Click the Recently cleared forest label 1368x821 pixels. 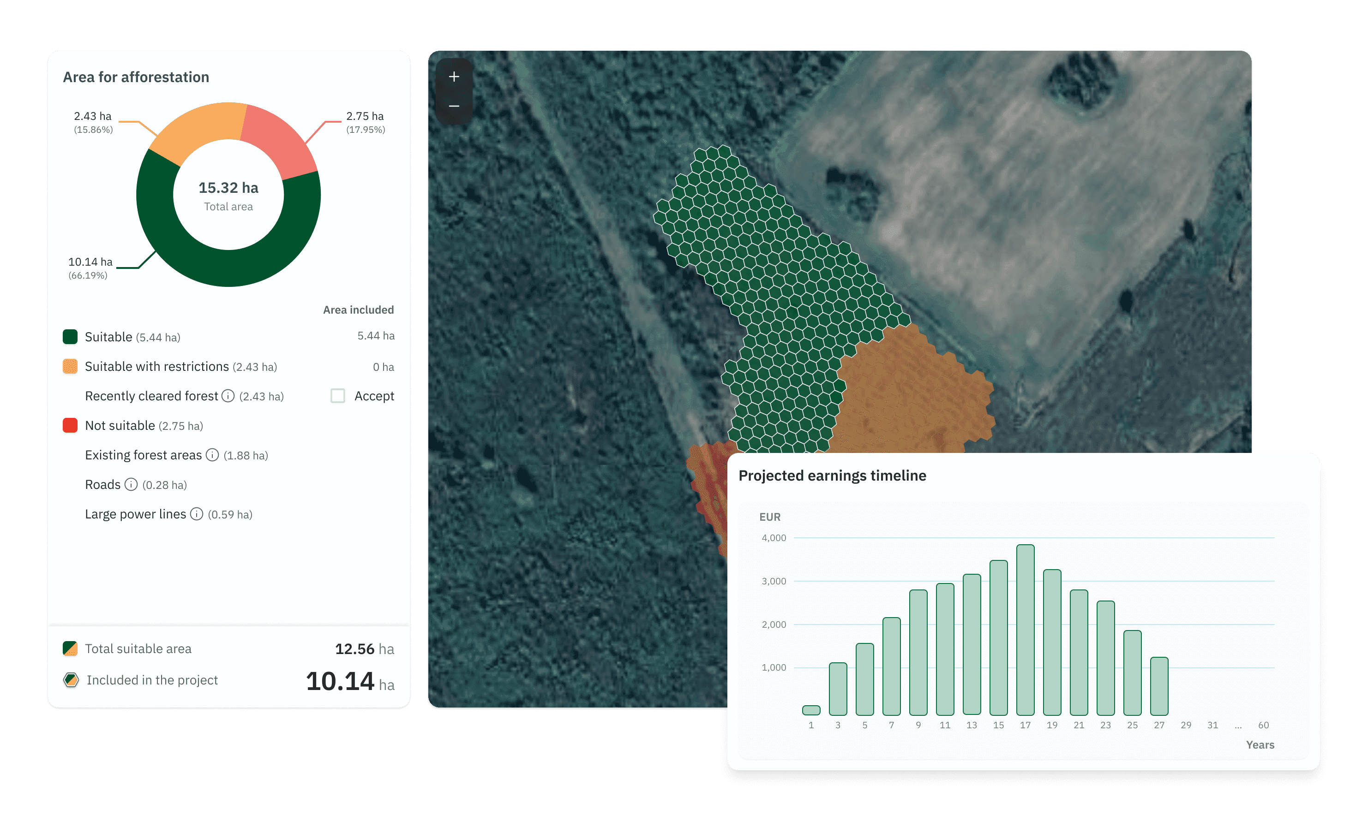(x=151, y=396)
